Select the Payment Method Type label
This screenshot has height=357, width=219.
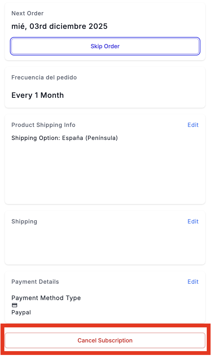tap(46, 298)
